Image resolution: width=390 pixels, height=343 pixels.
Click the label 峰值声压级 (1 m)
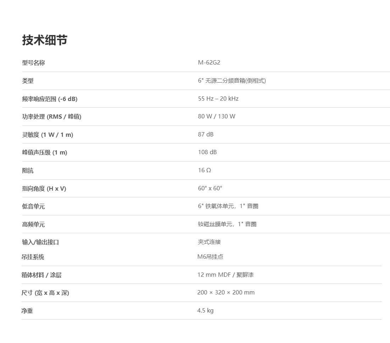[45, 152]
